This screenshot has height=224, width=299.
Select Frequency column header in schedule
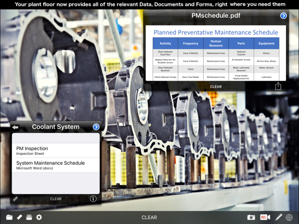click(191, 43)
